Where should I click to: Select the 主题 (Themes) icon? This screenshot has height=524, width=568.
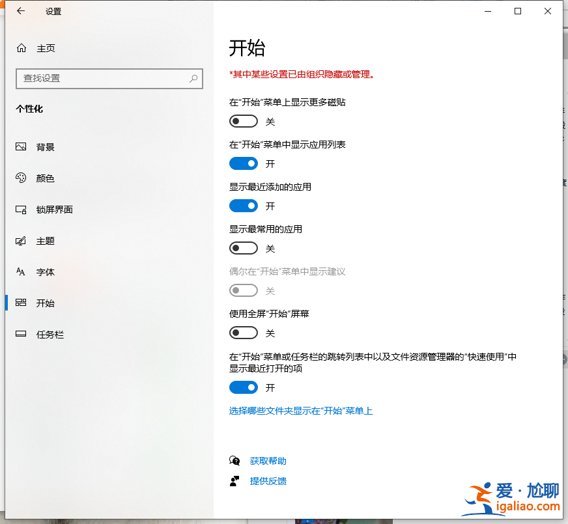(22, 240)
